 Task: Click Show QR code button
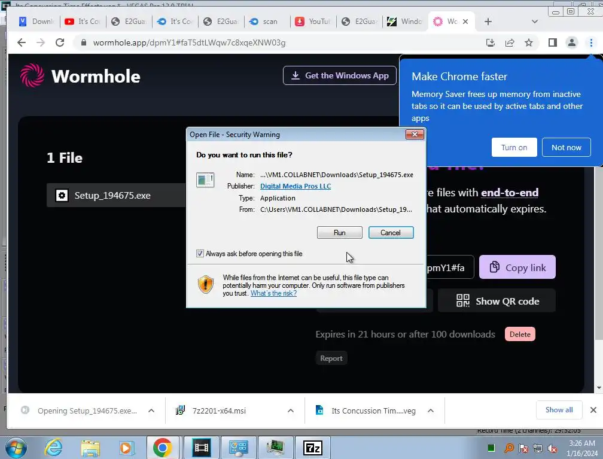coord(497,301)
